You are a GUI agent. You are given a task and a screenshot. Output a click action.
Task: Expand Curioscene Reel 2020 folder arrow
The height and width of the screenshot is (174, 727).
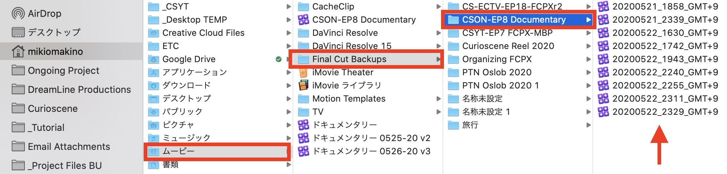[x=588, y=46]
